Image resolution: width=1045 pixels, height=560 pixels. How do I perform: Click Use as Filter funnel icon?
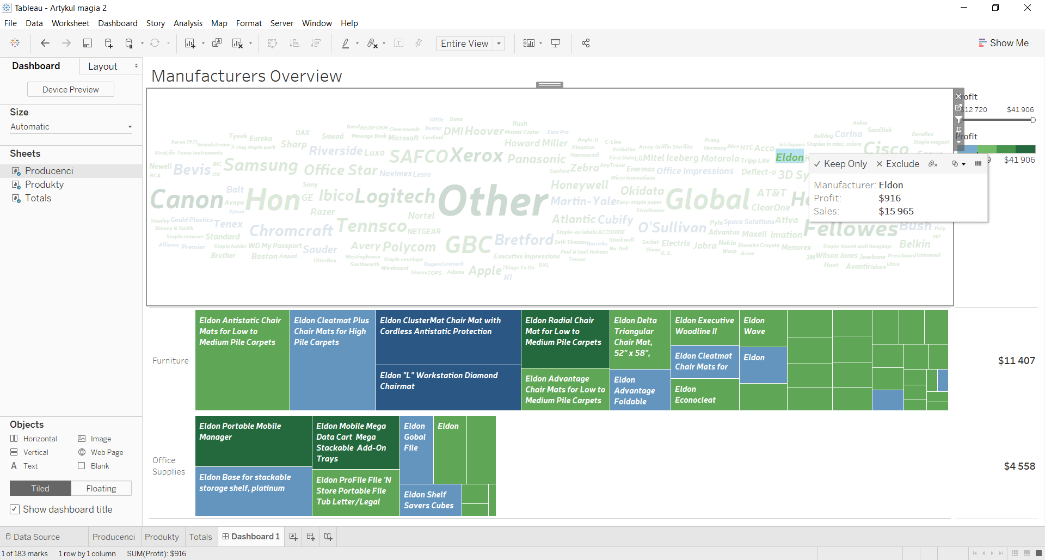(959, 119)
